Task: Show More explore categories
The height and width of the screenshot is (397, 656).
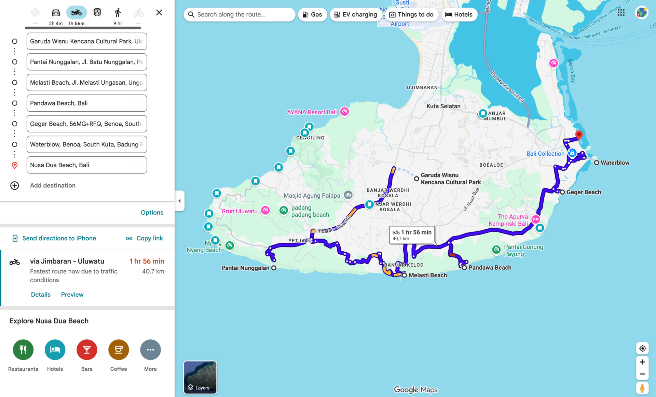Action: tap(150, 350)
